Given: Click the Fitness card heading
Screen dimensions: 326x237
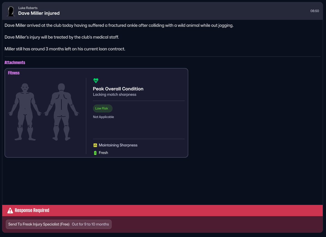Looking at the screenshot, I should [x=14, y=73].
